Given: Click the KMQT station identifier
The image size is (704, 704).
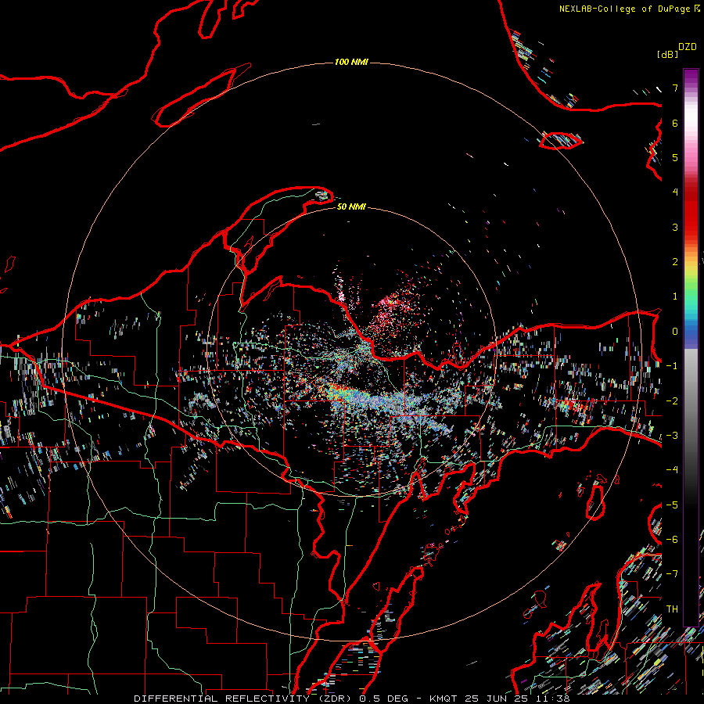Looking at the screenshot, I should (x=444, y=699).
